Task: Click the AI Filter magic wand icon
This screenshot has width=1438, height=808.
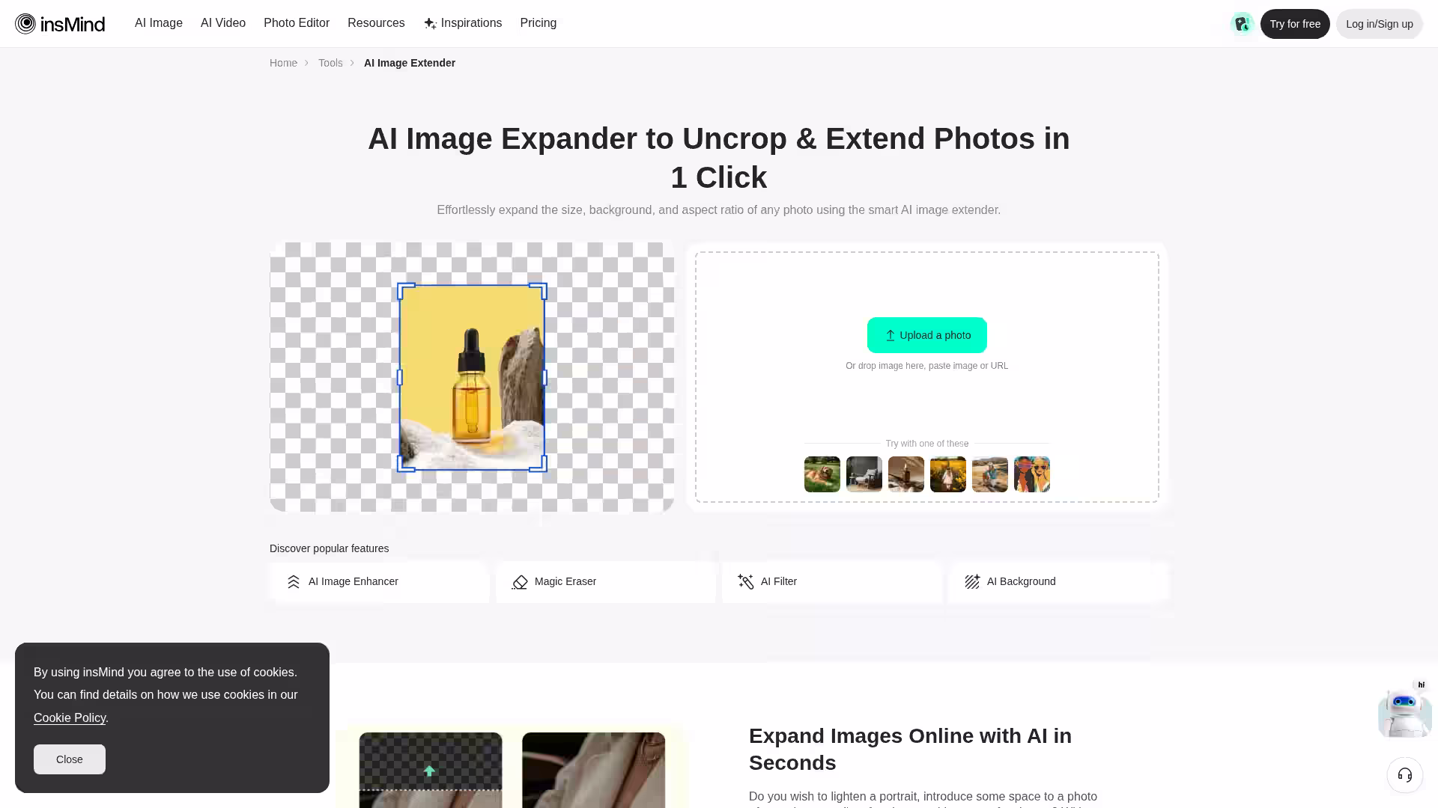Action: click(x=745, y=582)
